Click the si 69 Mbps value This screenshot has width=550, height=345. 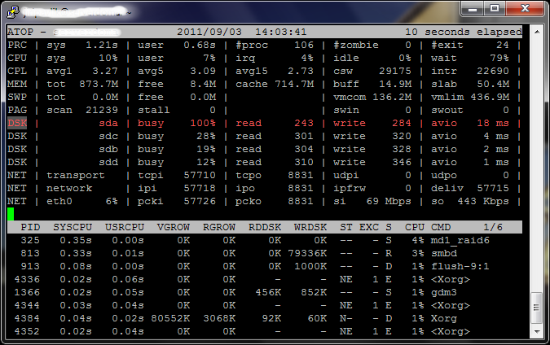pyautogui.click(x=389, y=202)
